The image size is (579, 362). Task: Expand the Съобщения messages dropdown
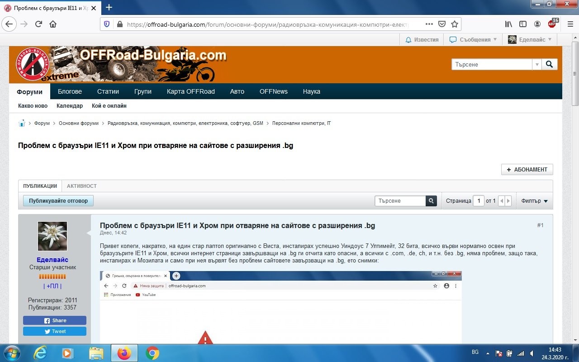pos(473,39)
